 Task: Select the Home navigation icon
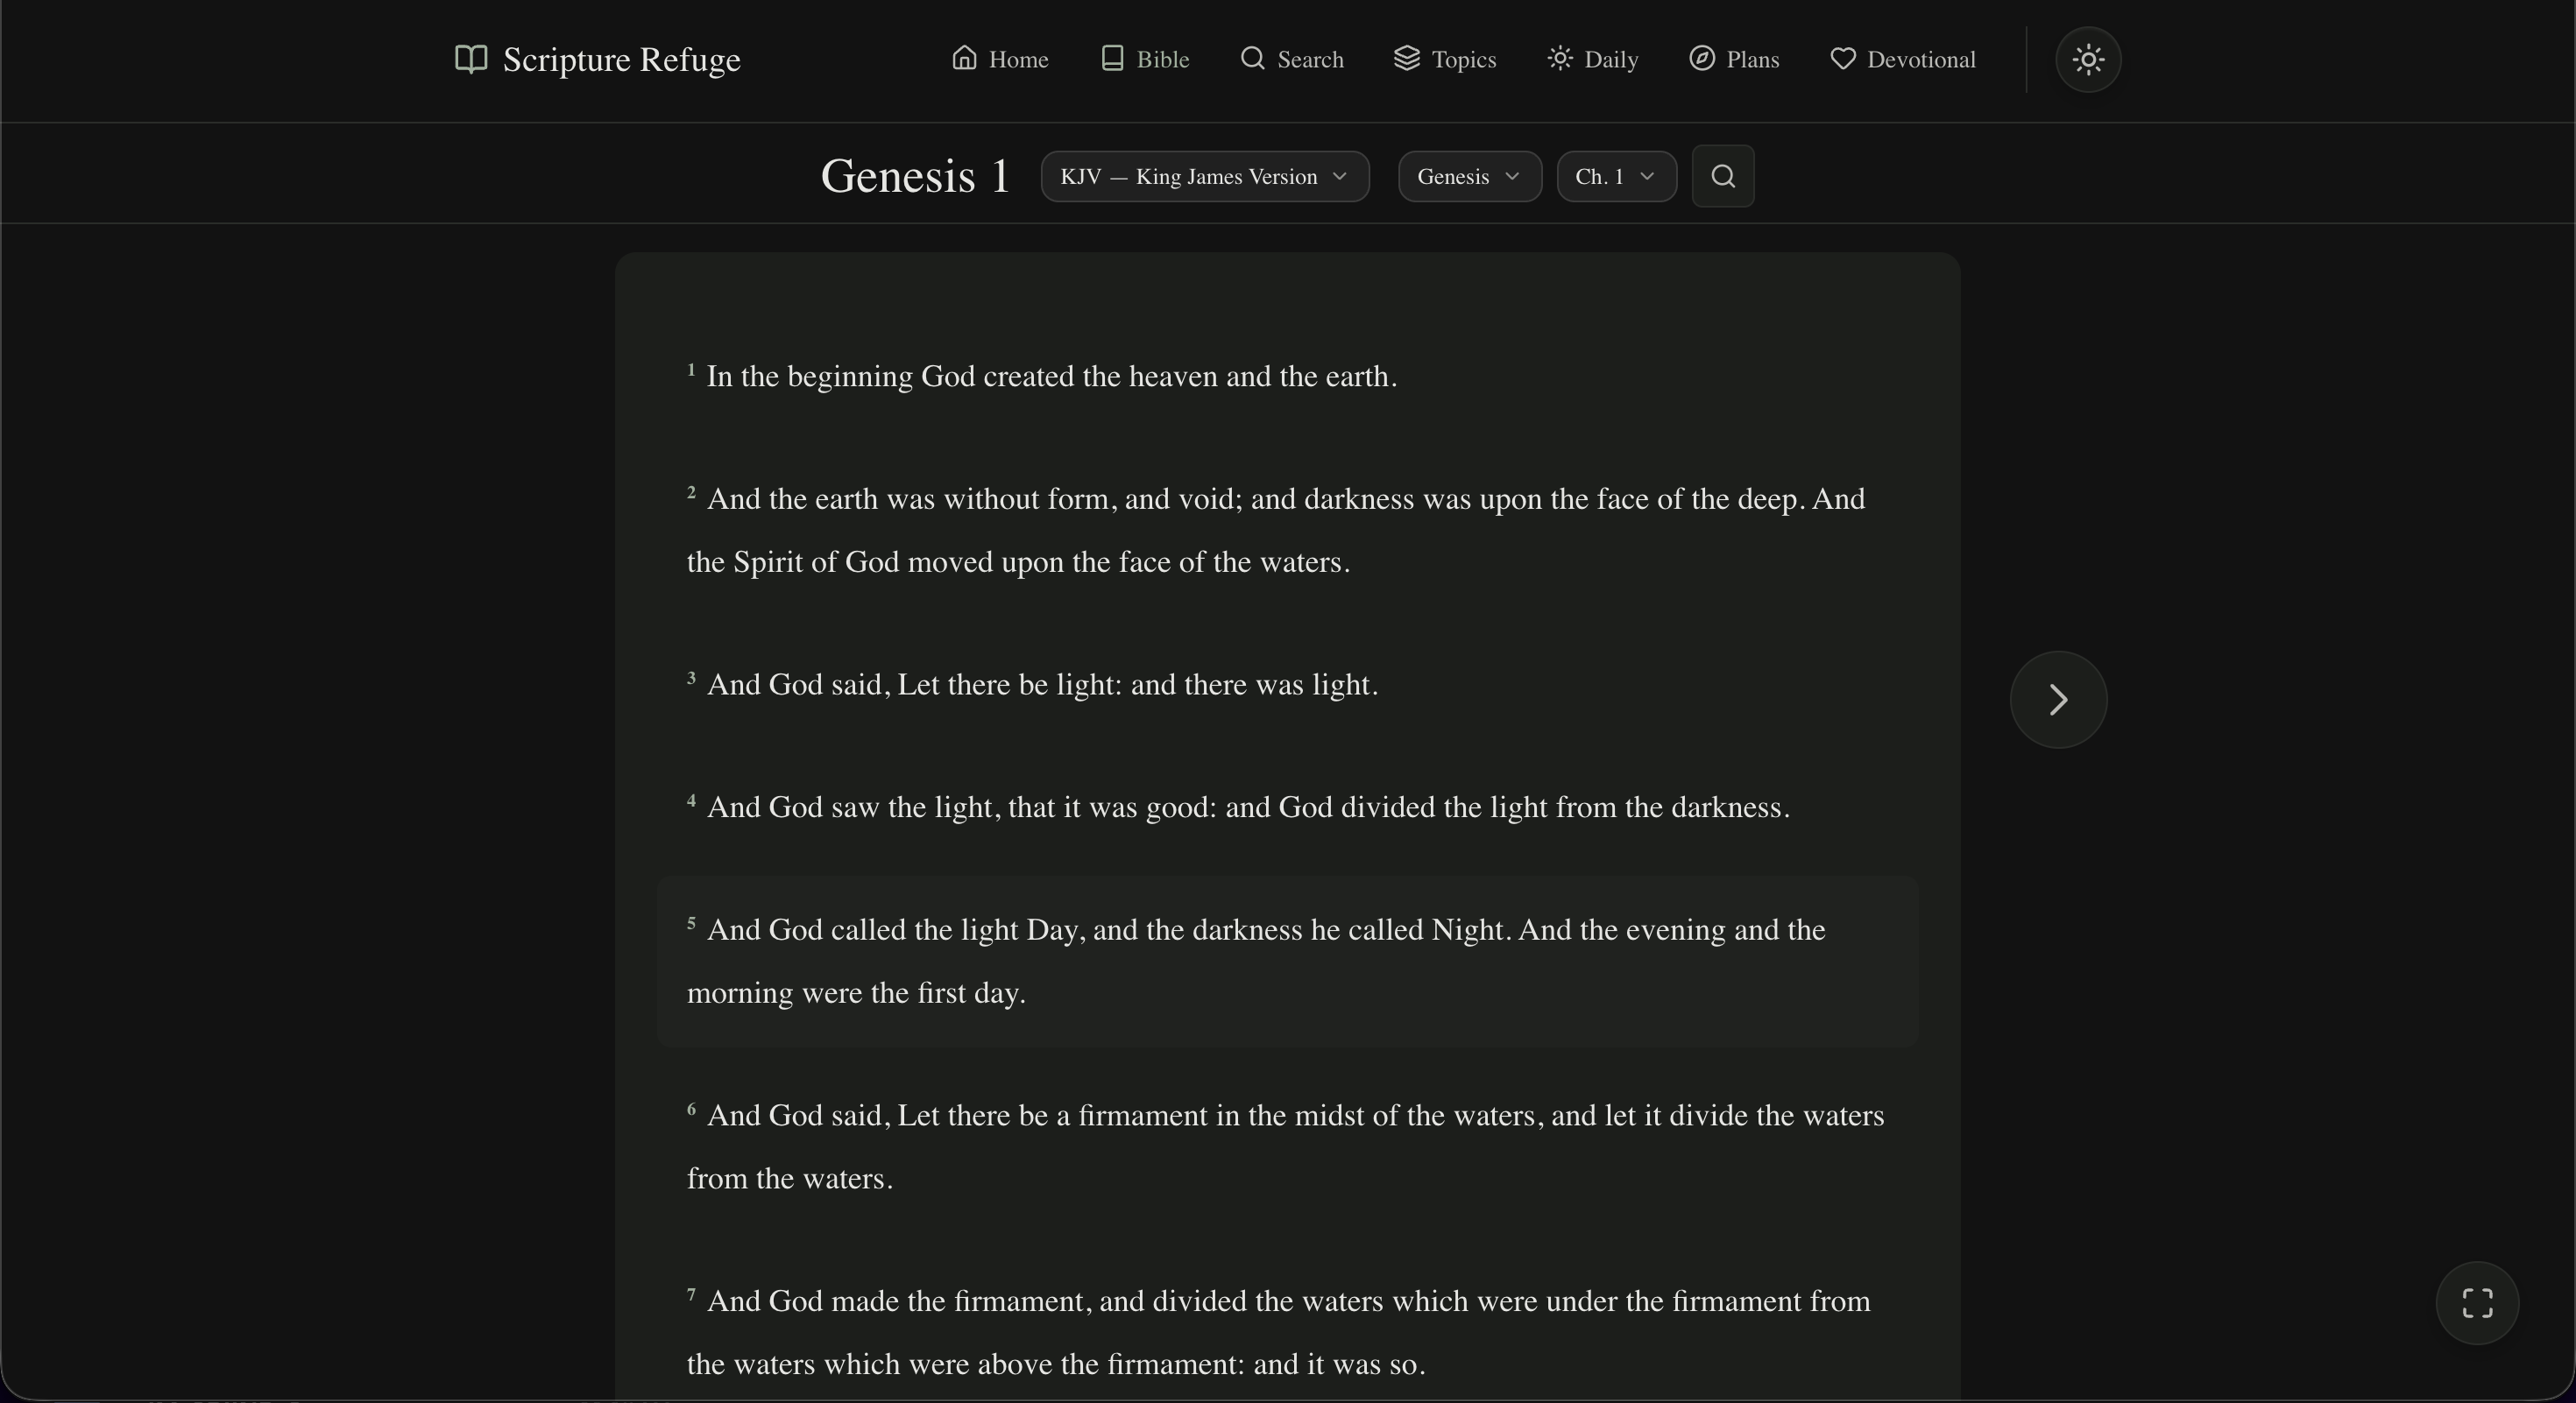coord(965,59)
